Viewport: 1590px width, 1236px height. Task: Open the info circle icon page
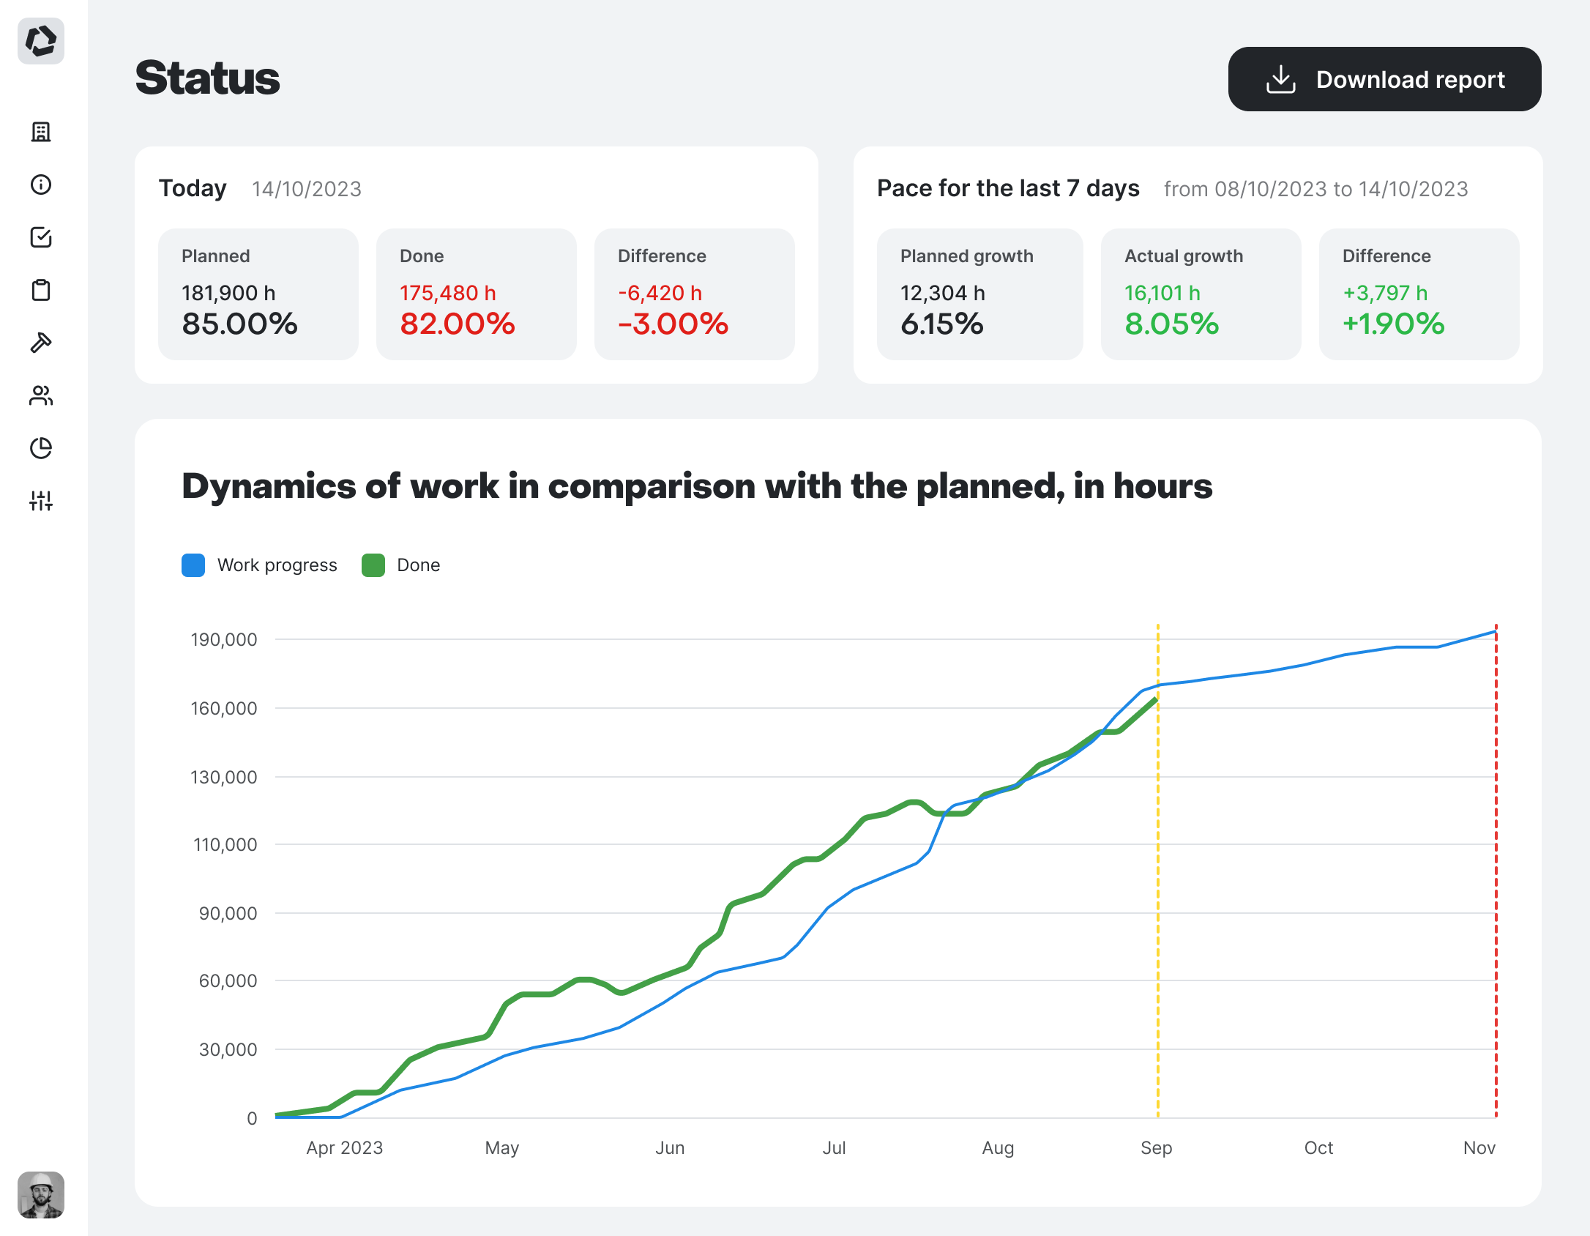pyautogui.click(x=41, y=185)
